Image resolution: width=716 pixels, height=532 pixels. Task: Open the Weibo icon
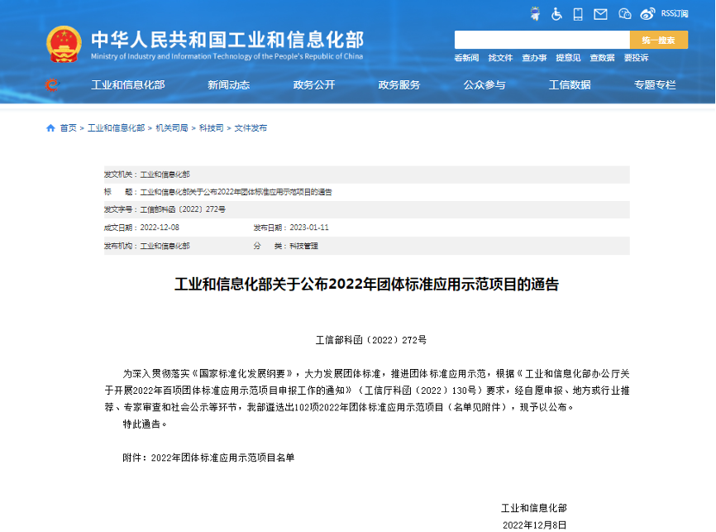647,14
